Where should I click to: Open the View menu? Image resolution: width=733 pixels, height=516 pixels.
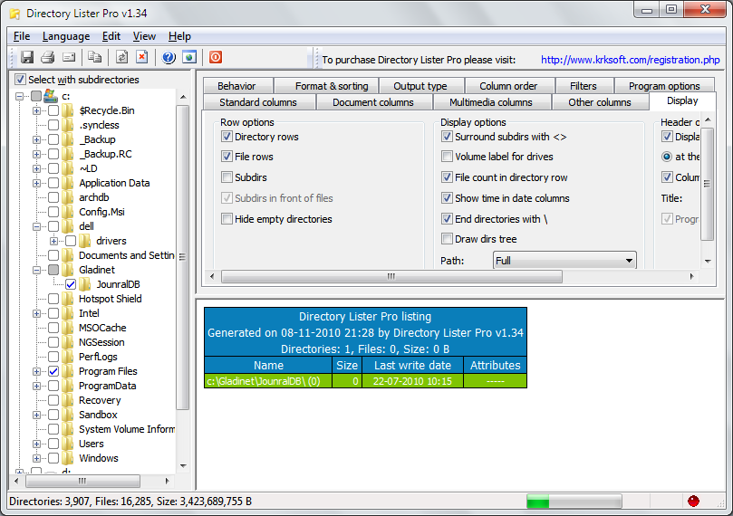coord(144,36)
